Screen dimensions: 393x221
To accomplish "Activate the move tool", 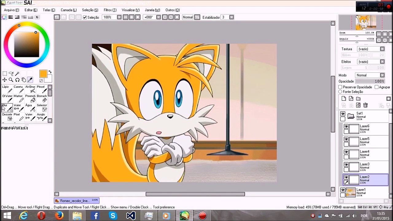I will tap(5, 80).
